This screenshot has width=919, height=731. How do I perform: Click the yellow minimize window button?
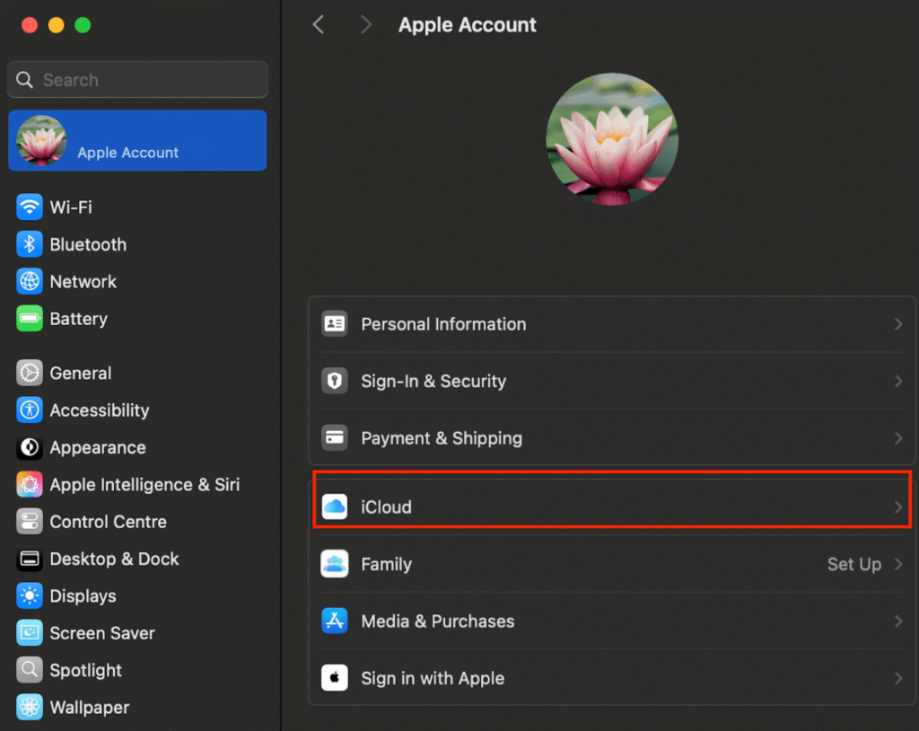pos(57,25)
